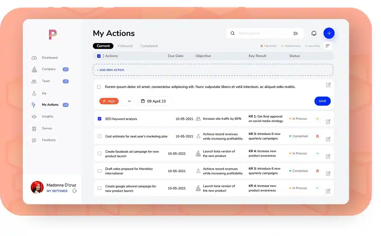Click the calendar icon for 09 April 23
The image size is (381, 236).
[143, 101]
